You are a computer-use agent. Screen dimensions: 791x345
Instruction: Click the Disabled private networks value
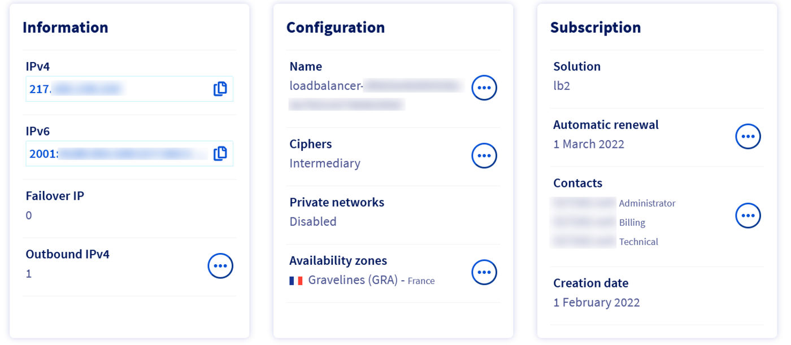pyautogui.click(x=312, y=221)
